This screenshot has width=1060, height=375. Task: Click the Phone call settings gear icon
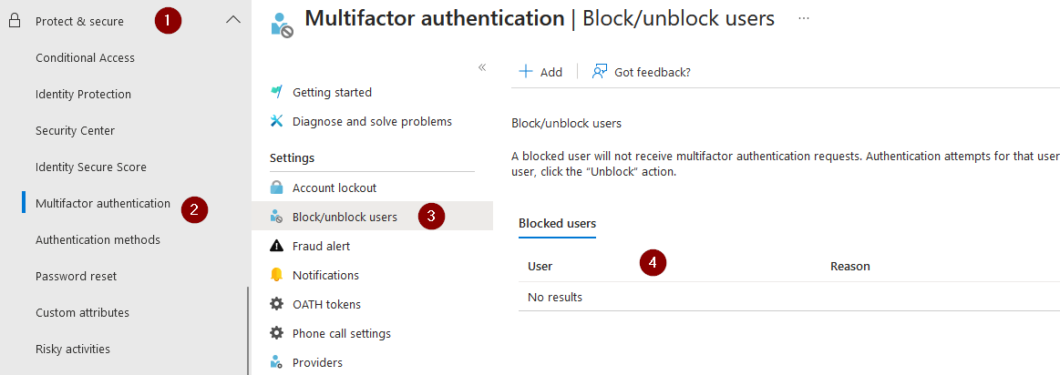[x=276, y=333]
